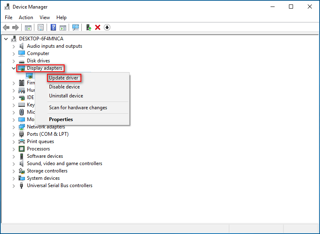This screenshot has width=320, height=234.
Task: Select the Software devices label
Action: pyautogui.click(x=45, y=156)
